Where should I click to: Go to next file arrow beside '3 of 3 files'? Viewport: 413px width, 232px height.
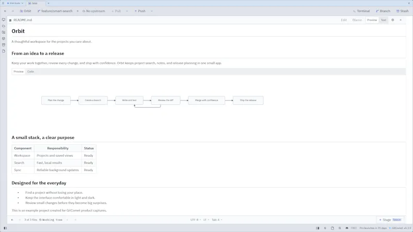pyautogui.click(x=20, y=220)
